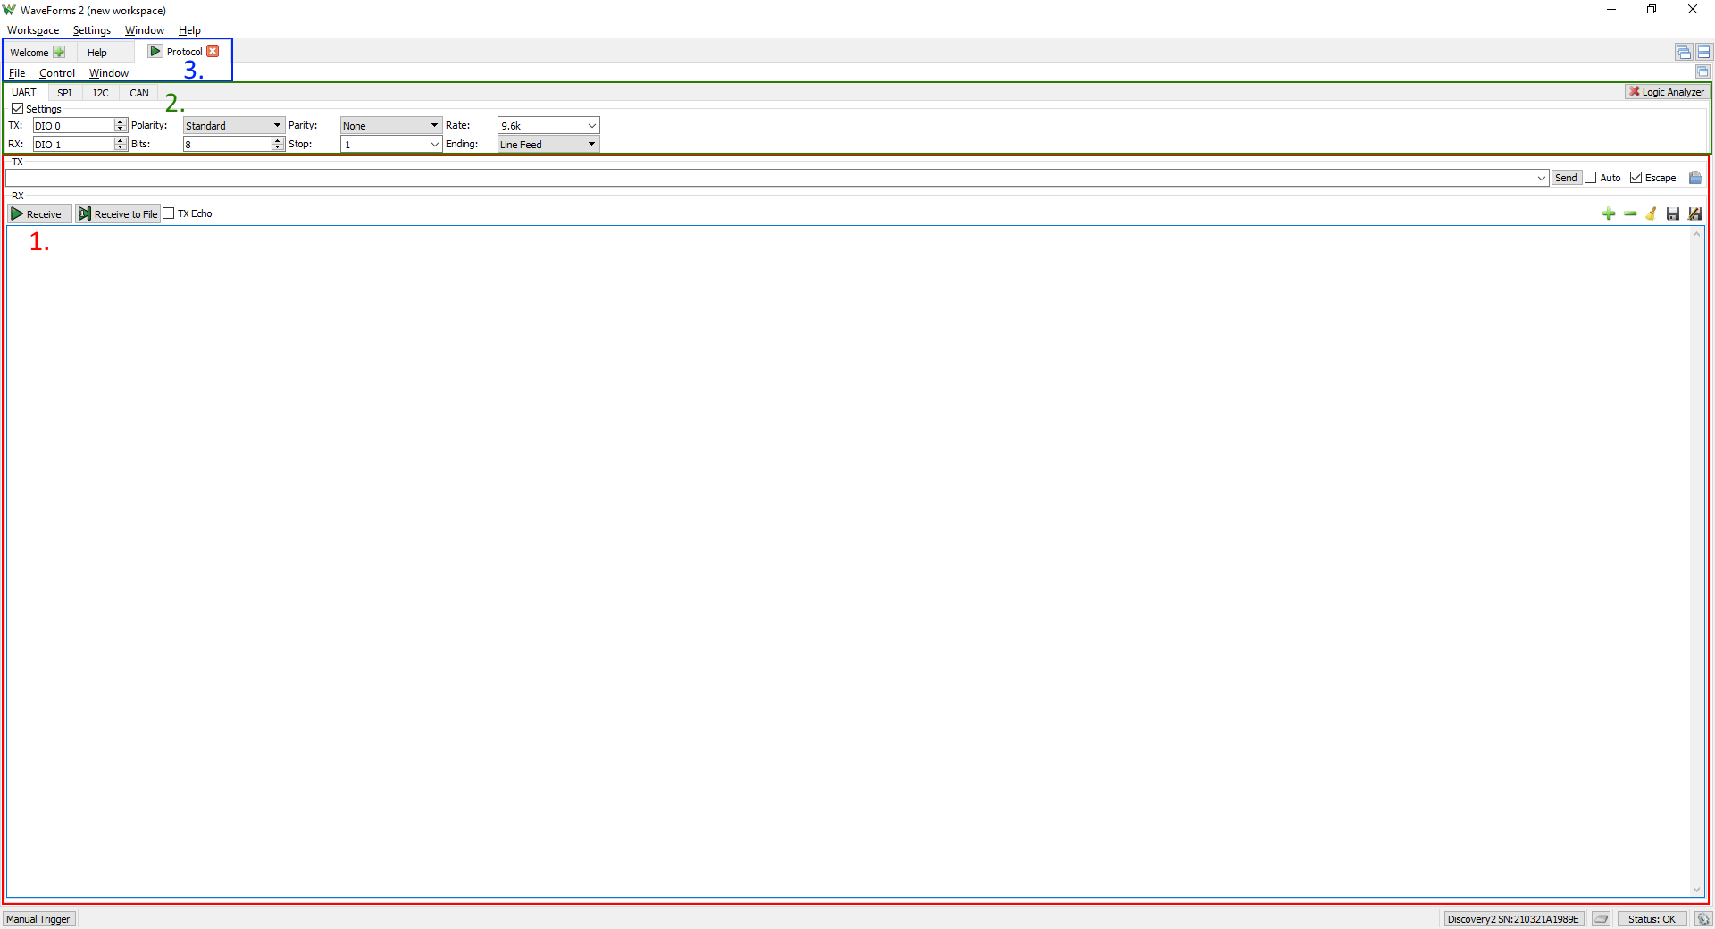Click the Bits value input field
The height and width of the screenshot is (929, 1715).
click(x=228, y=145)
